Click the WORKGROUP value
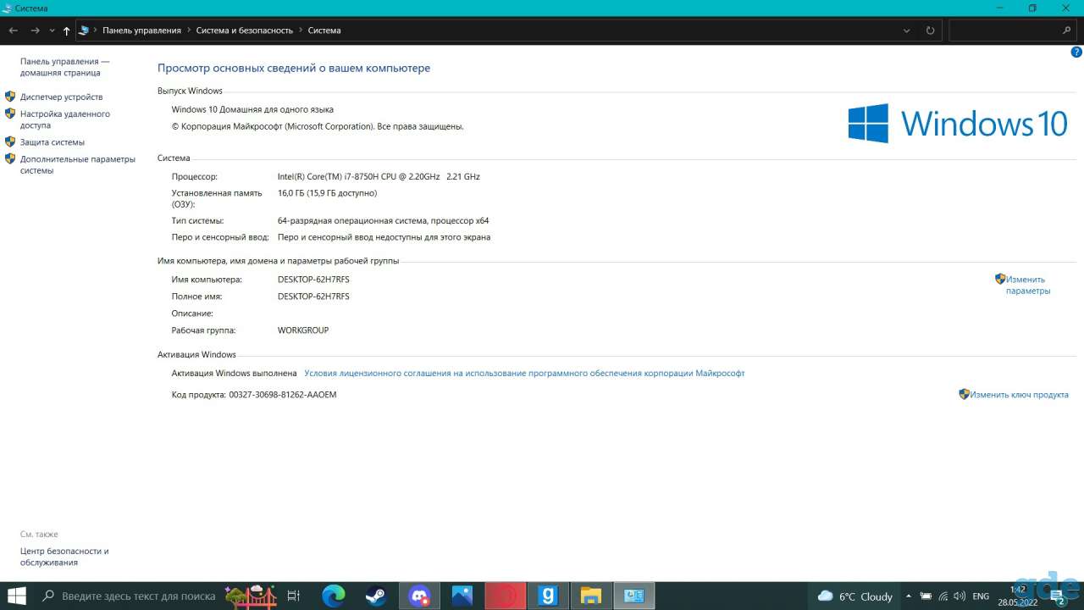This screenshot has height=610, width=1084. click(303, 330)
